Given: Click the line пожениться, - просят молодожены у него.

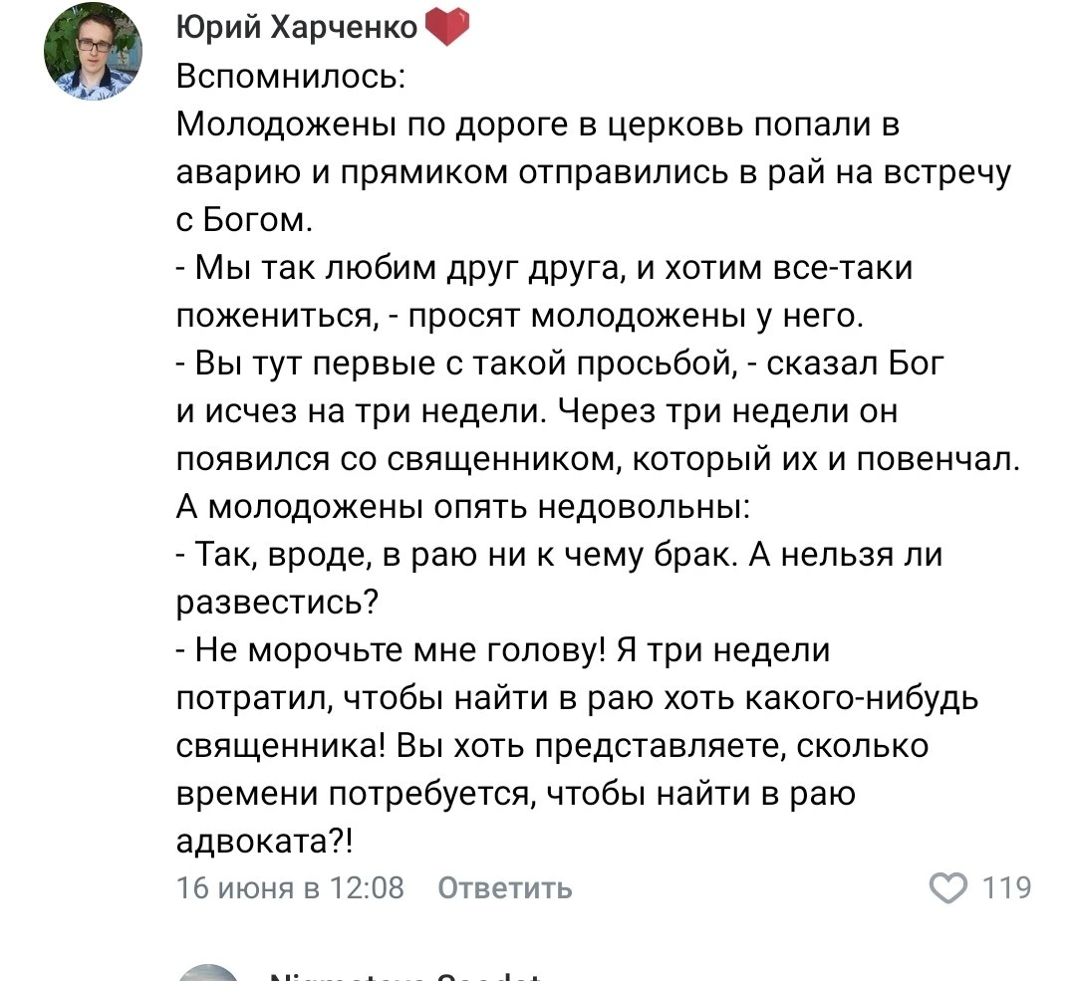Looking at the screenshot, I should coord(520,316).
